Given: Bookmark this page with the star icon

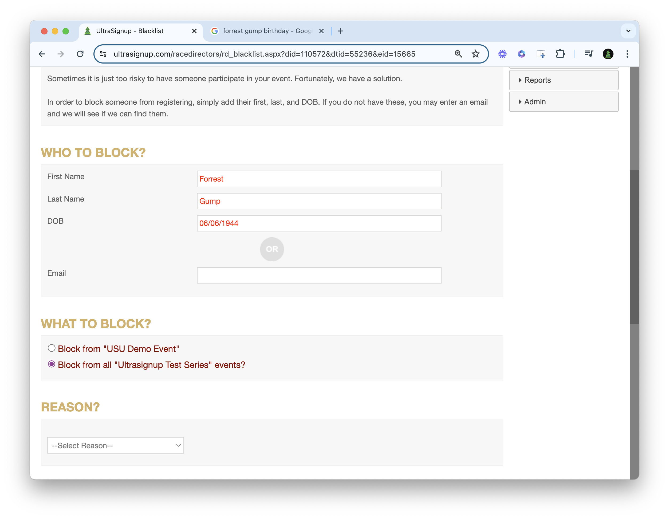Looking at the screenshot, I should tap(476, 54).
